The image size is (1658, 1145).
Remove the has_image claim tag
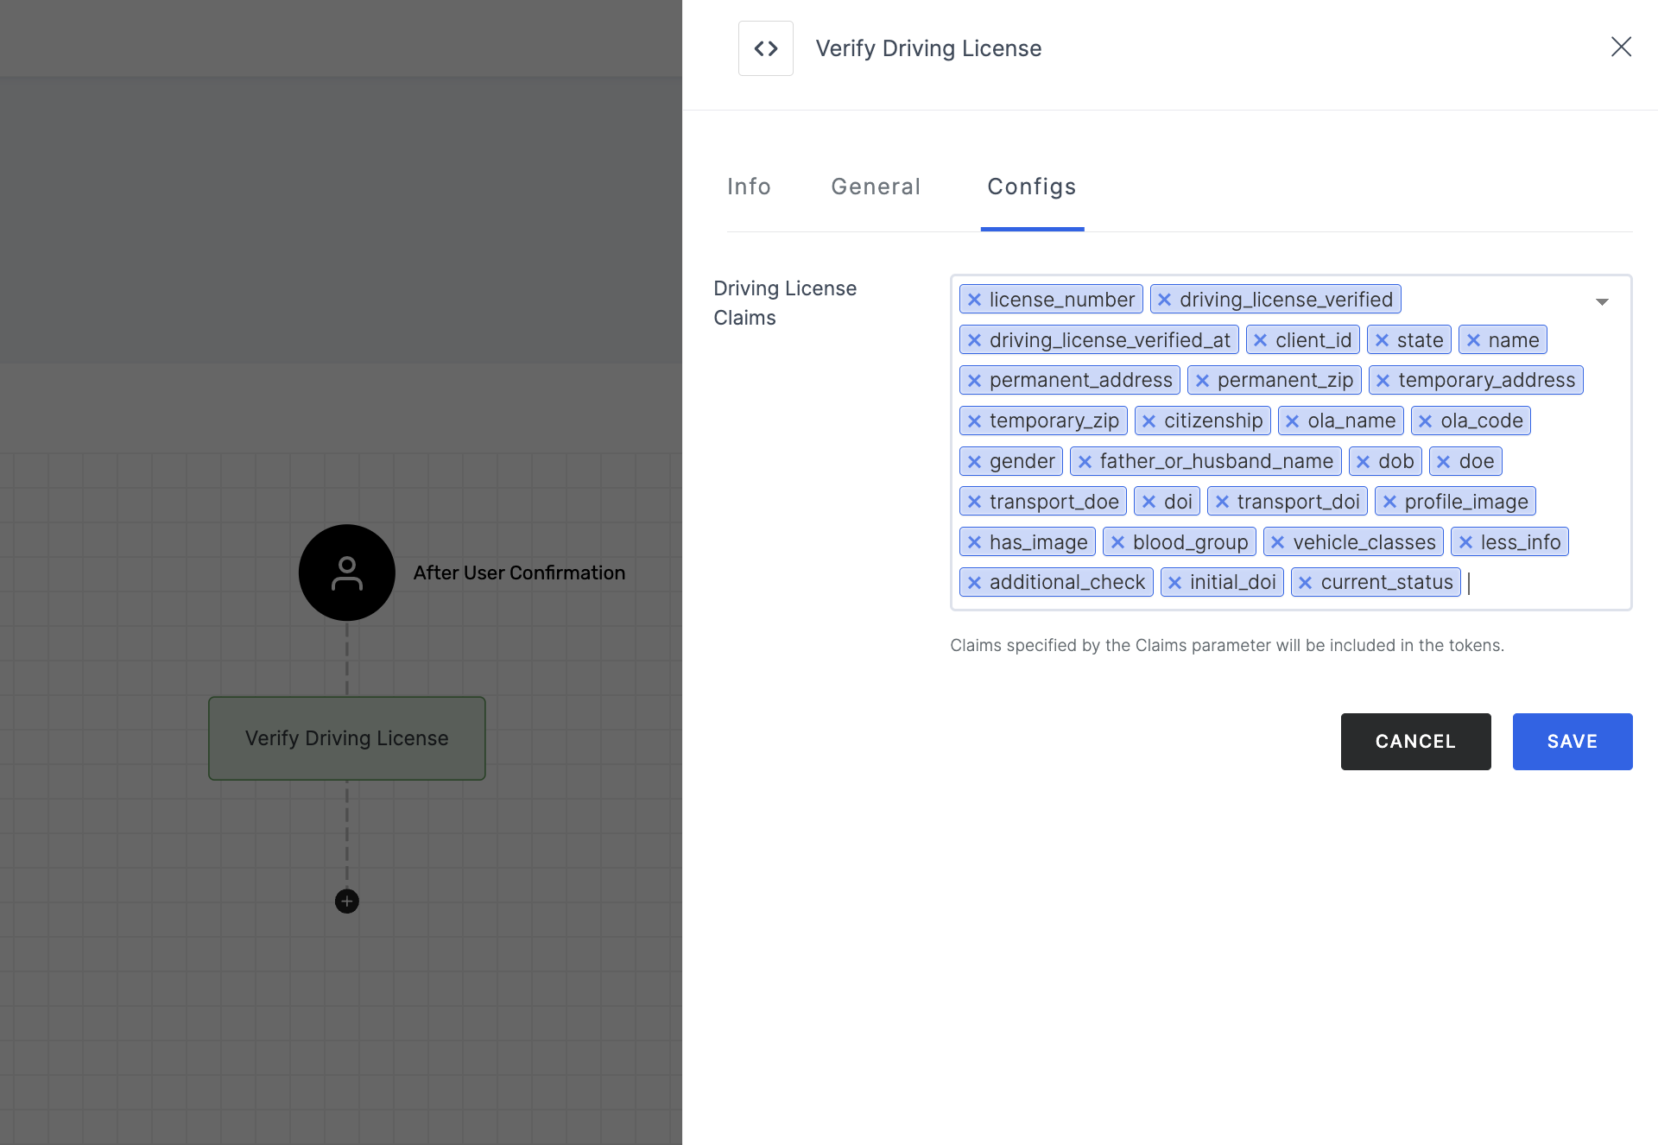pos(974,542)
